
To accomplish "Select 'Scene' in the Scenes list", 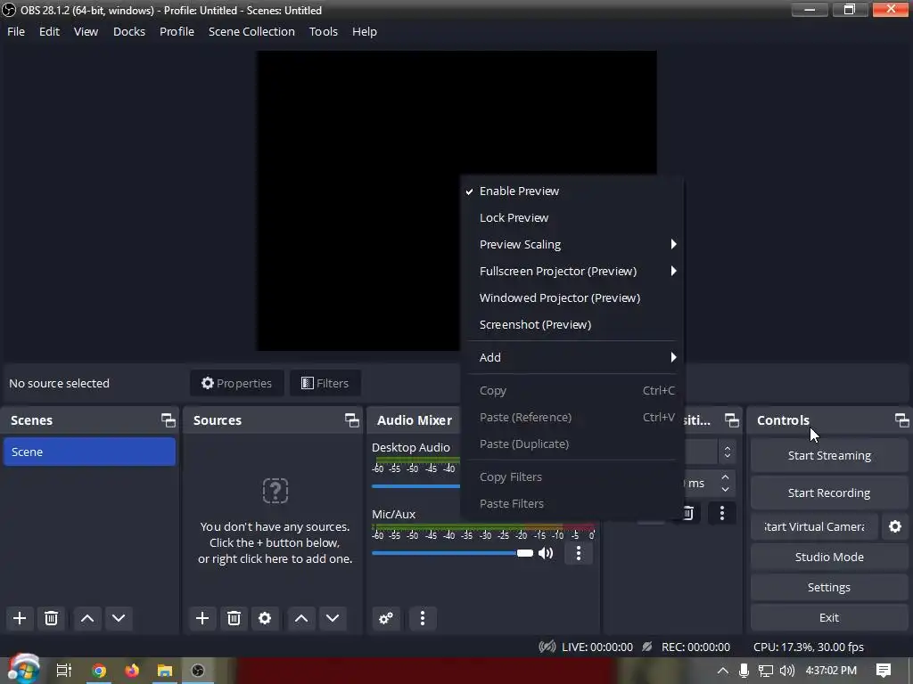I will tap(90, 452).
